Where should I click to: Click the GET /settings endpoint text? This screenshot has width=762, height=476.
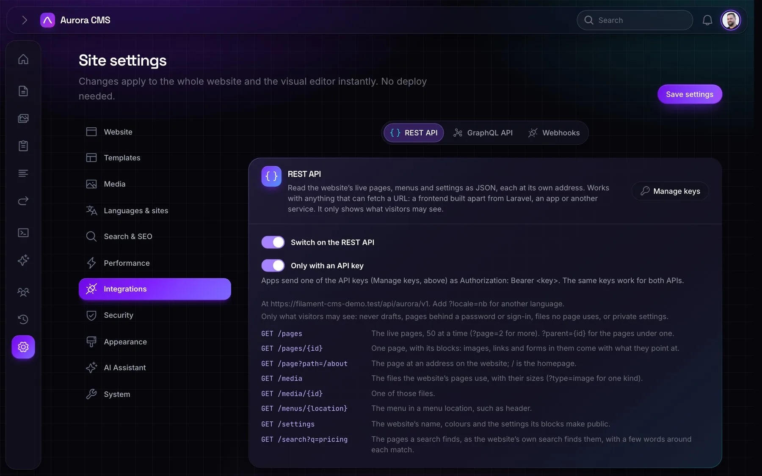(288, 424)
